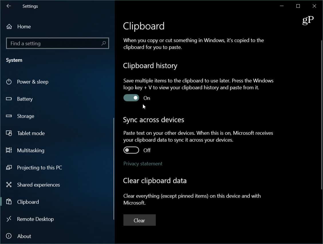Focus the Find a setting field
323x244 pixels.
[x=58, y=43]
